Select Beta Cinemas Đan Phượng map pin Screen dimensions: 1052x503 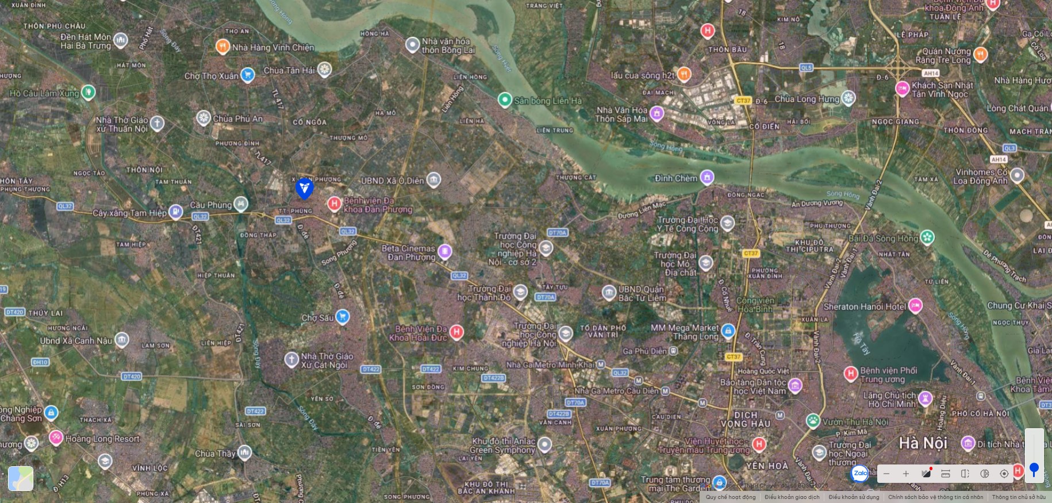click(444, 252)
